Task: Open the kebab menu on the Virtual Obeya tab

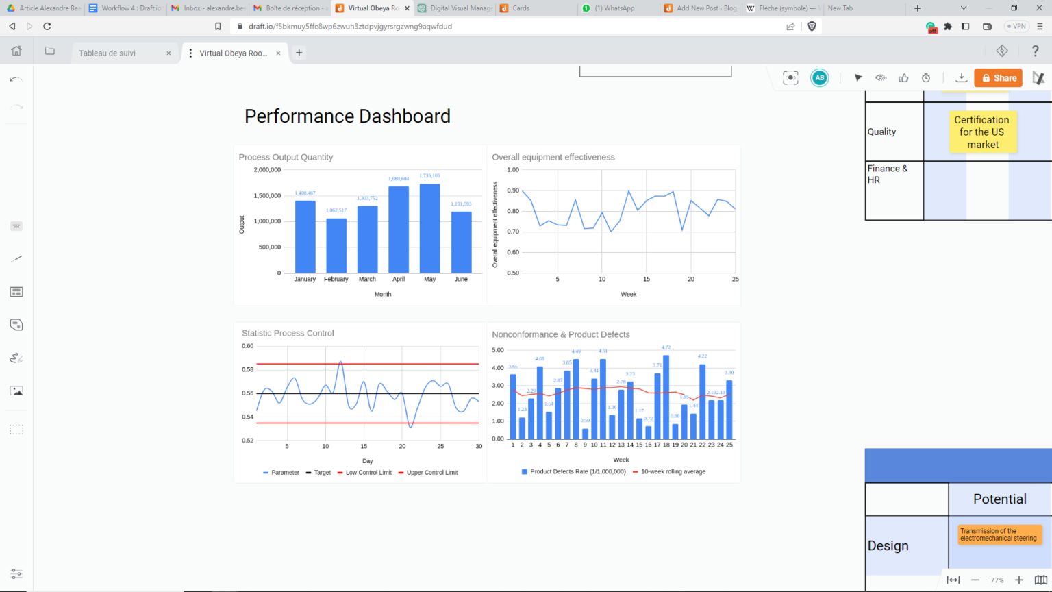Action: (190, 53)
